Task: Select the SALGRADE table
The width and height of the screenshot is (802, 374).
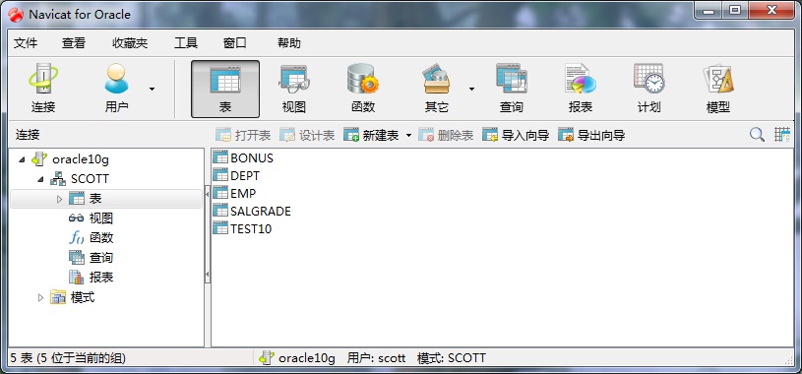Action: pyautogui.click(x=252, y=211)
